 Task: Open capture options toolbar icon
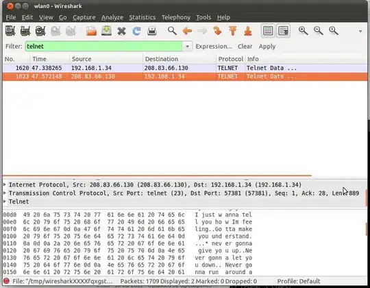[25, 31]
